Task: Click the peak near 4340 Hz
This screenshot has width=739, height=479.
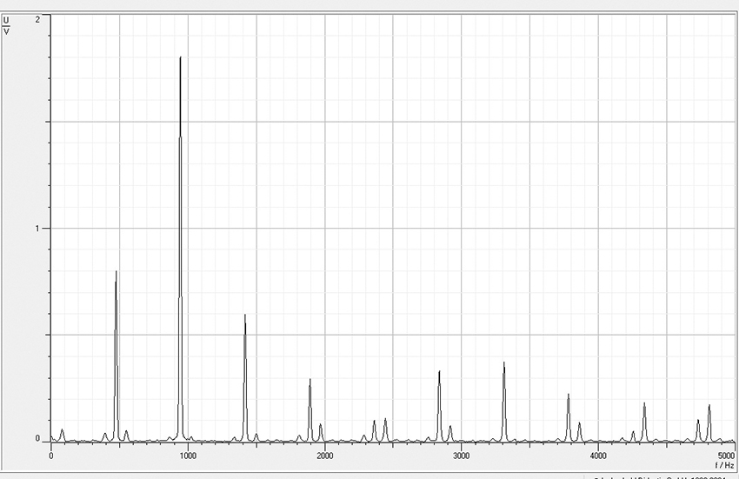Action: click(644, 406)
